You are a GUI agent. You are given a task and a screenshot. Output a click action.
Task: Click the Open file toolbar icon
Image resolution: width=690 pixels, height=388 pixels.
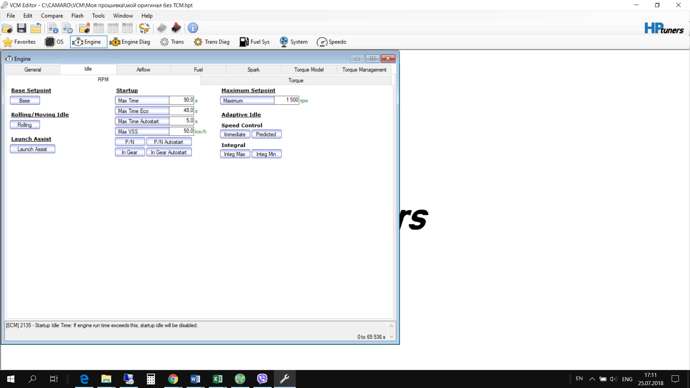pos(7,28)
